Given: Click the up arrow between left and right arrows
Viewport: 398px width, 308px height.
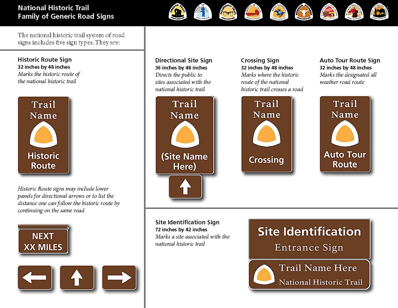Looking at the screenshot, I should [x=77, y=277].
